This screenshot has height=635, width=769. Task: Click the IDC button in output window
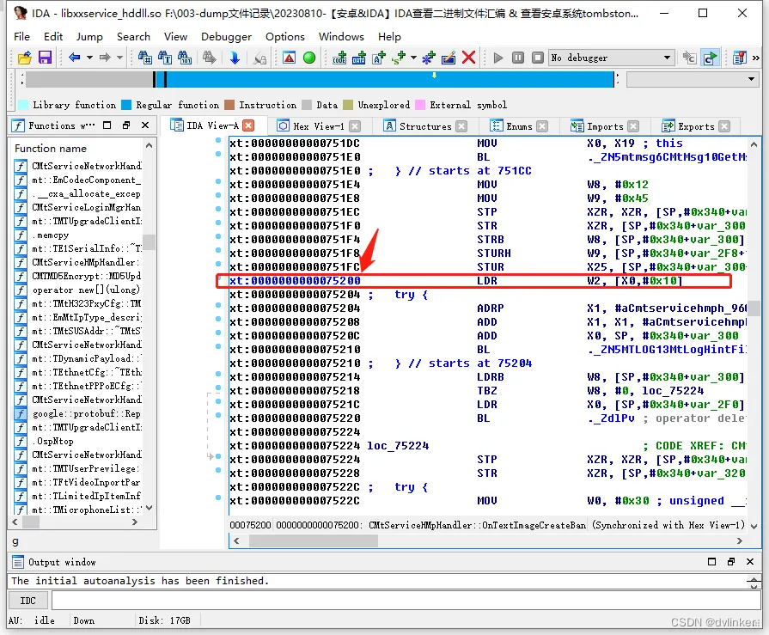pos(28,601)
